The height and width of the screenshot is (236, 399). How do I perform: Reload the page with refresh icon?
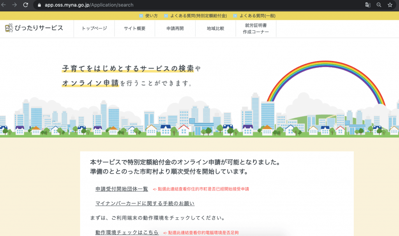pyautogui.click(x=26, y=5)
